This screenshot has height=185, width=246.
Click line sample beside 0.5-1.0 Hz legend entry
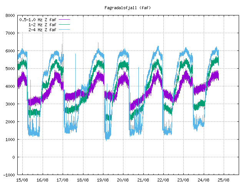tap(64, 19)
